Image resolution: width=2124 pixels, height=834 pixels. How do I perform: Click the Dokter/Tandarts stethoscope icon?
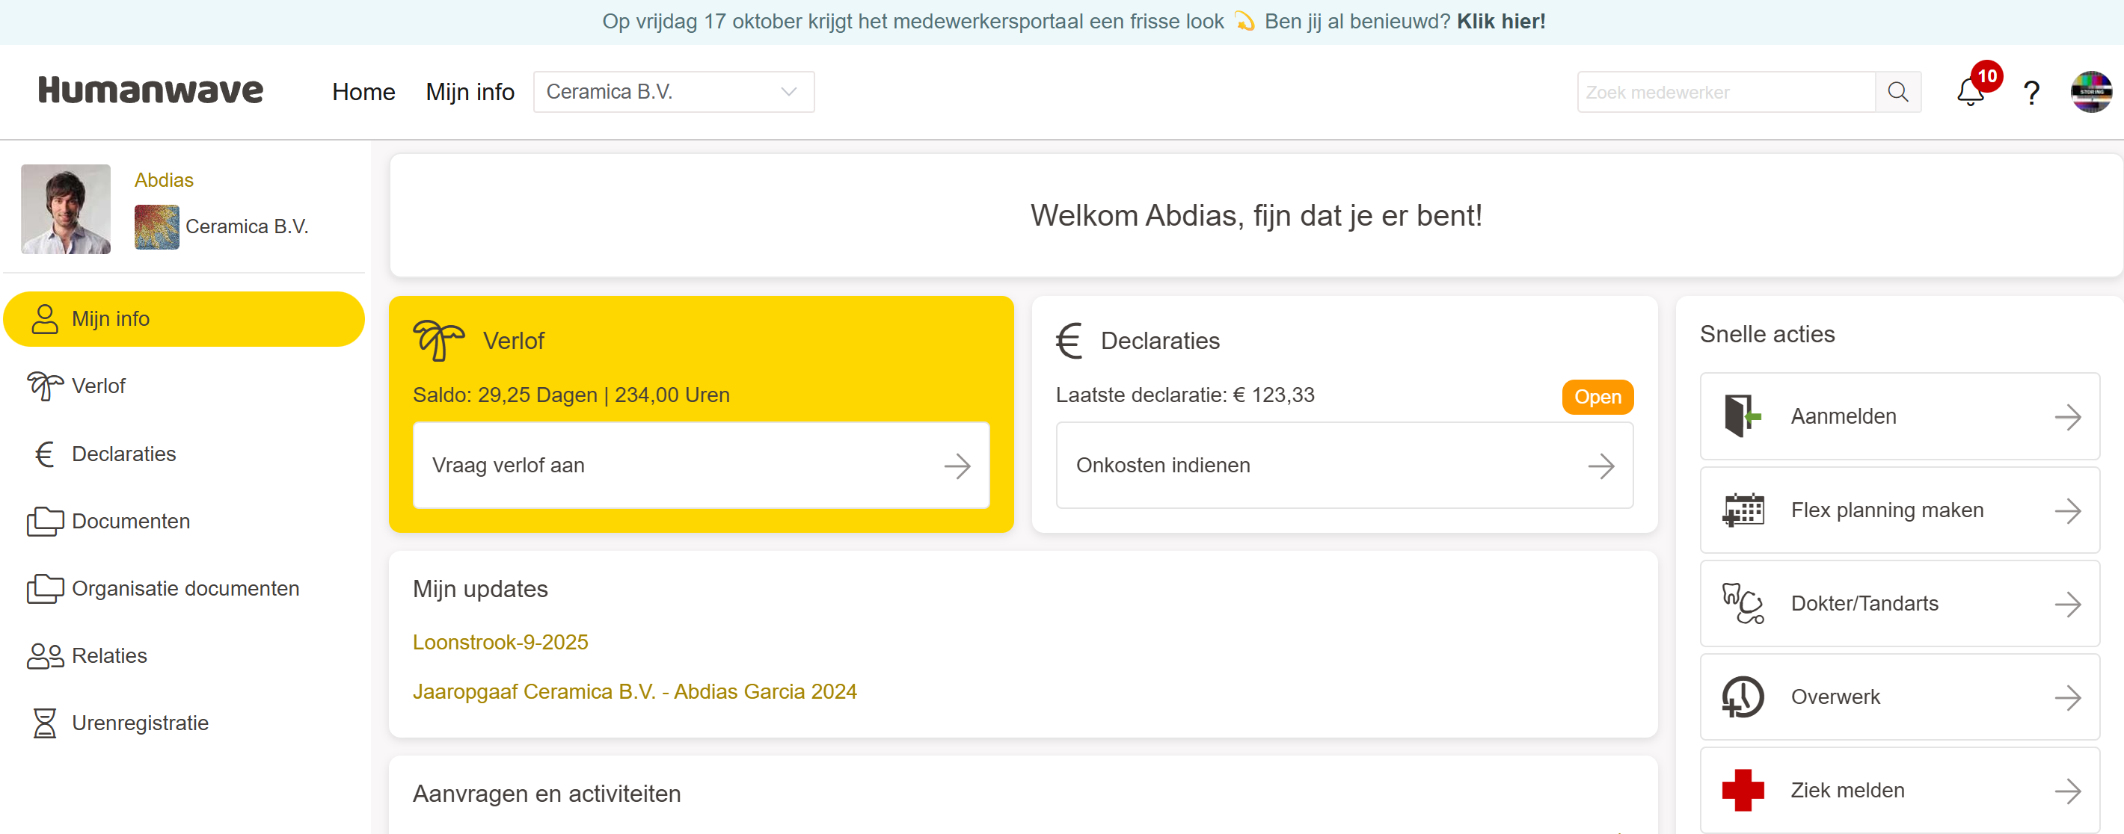click(x=1743, y=603)
